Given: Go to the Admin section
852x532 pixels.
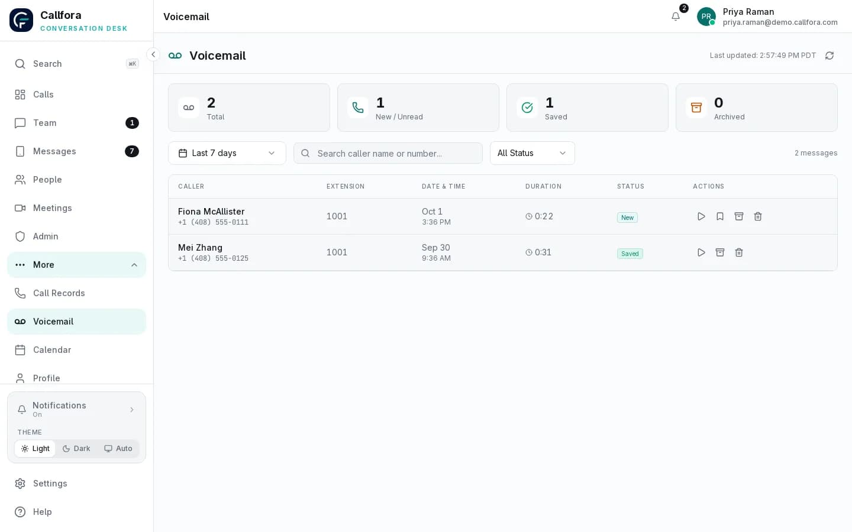Looking at the screenshot, I should coord(76,236).
